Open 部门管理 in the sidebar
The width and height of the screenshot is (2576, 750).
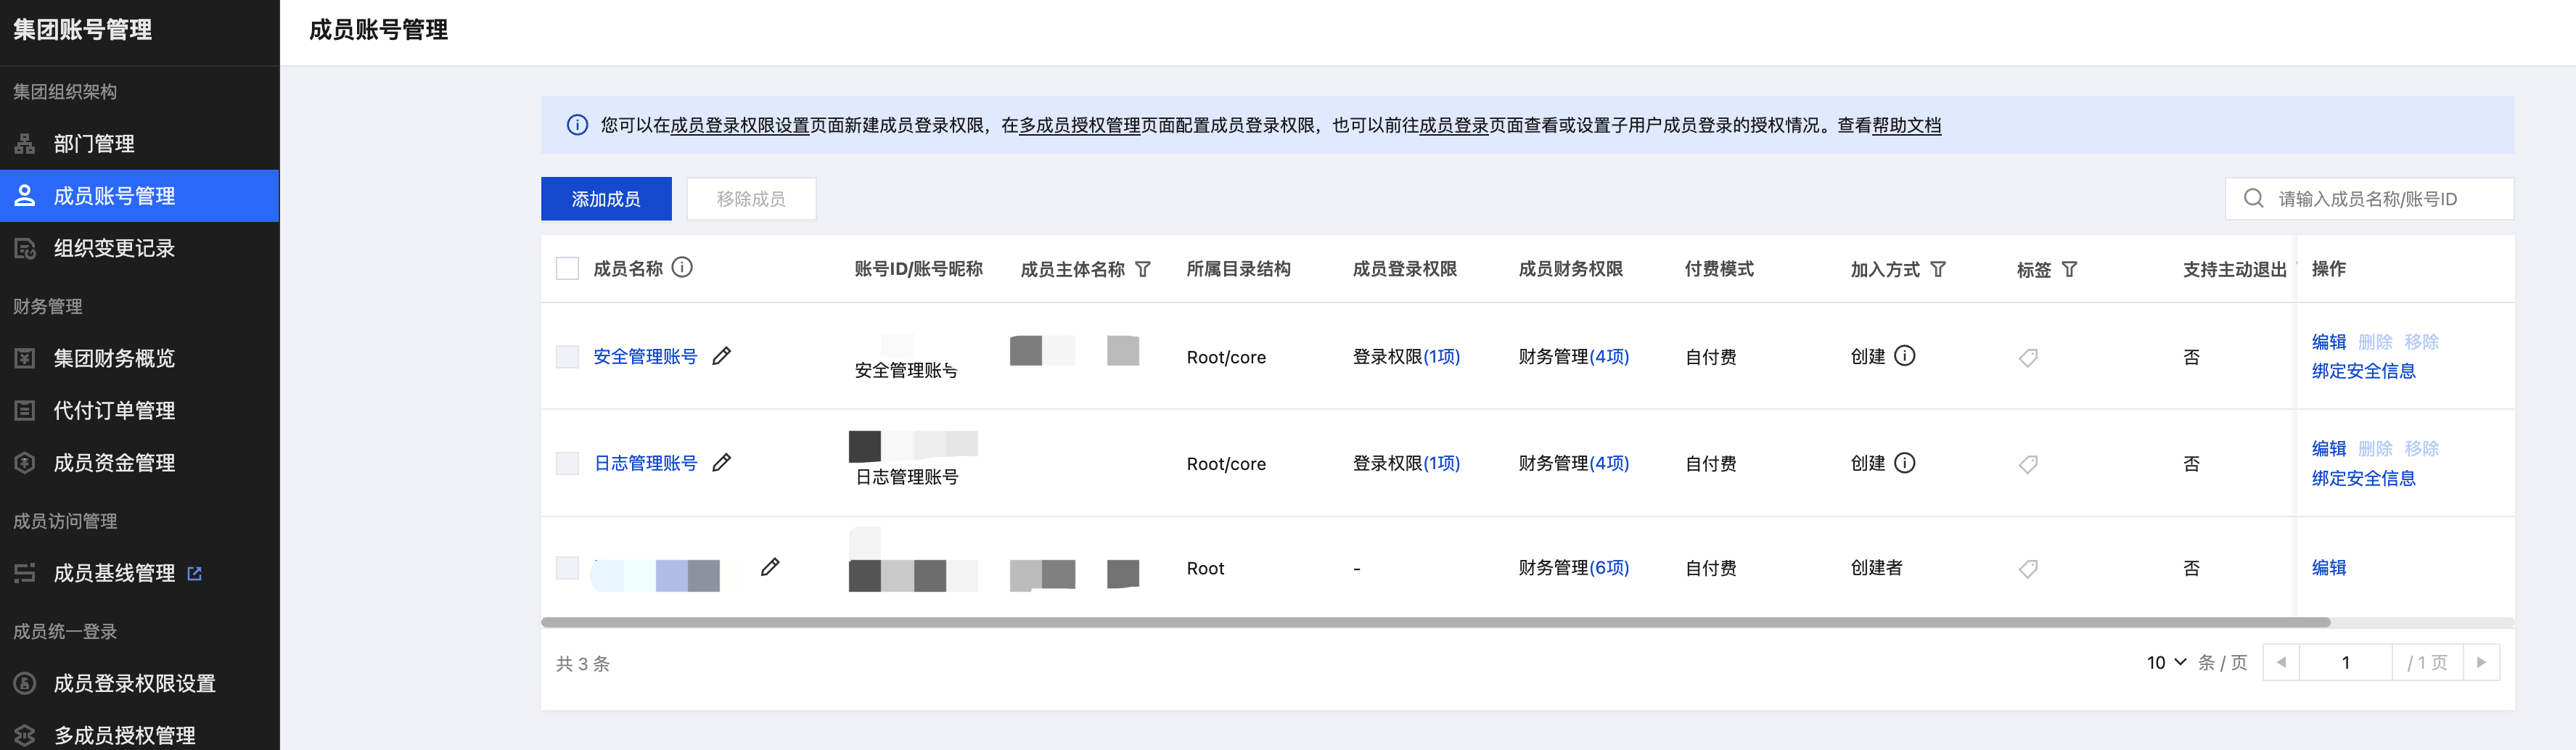tap(94, 144)
